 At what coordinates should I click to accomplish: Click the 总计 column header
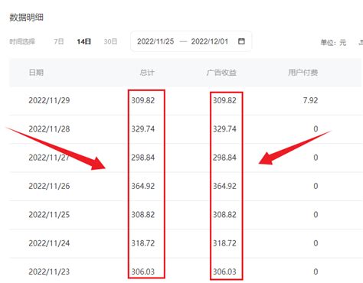tap(147, 73)
